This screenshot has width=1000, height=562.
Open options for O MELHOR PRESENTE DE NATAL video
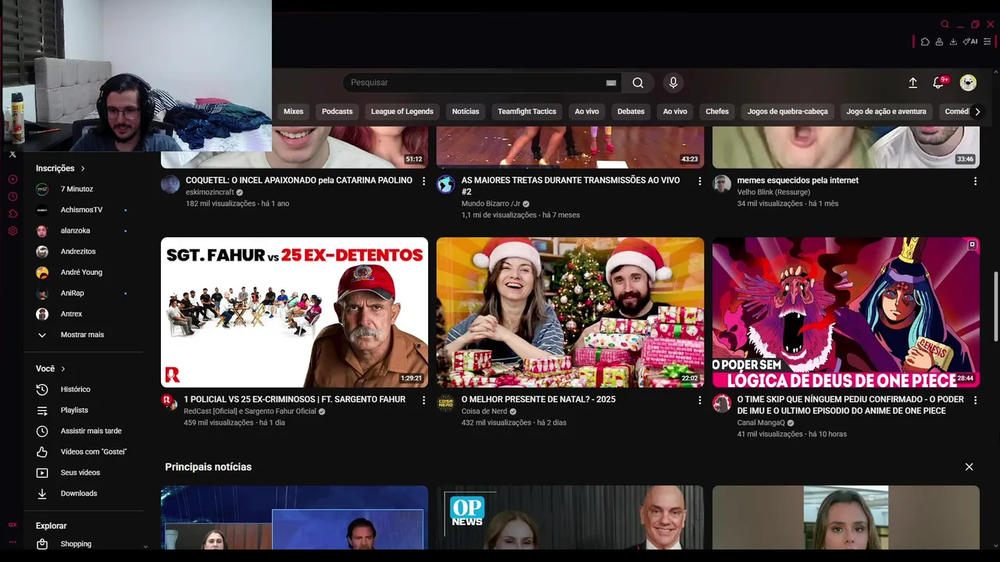click(700, 400)
